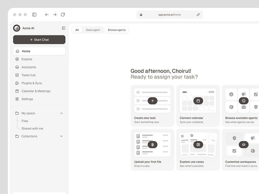Click the browser reload icon

[63, 15]
